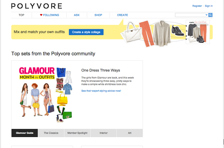This screenshot has height=148, width=224.
Task: Click the page's vertical scrollbar thumb
Action: [x=223, y=142]
